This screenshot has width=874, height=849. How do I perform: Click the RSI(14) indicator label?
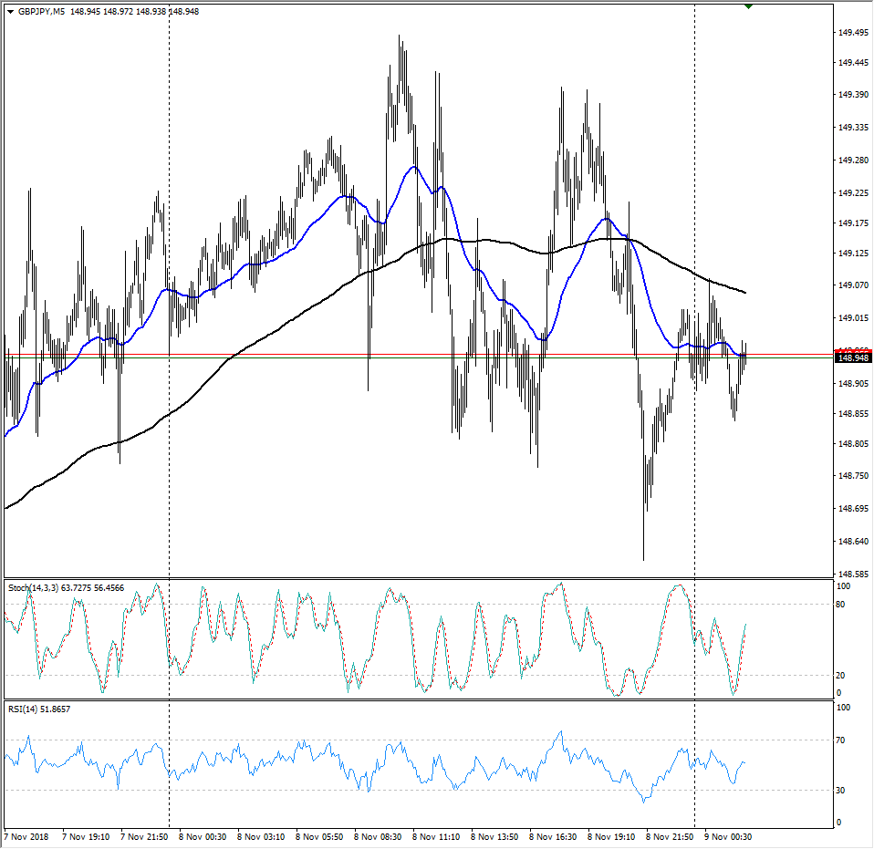(25, 708)
